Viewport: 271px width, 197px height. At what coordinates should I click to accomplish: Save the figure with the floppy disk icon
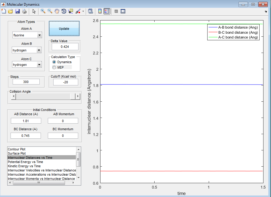click(17, 11)
